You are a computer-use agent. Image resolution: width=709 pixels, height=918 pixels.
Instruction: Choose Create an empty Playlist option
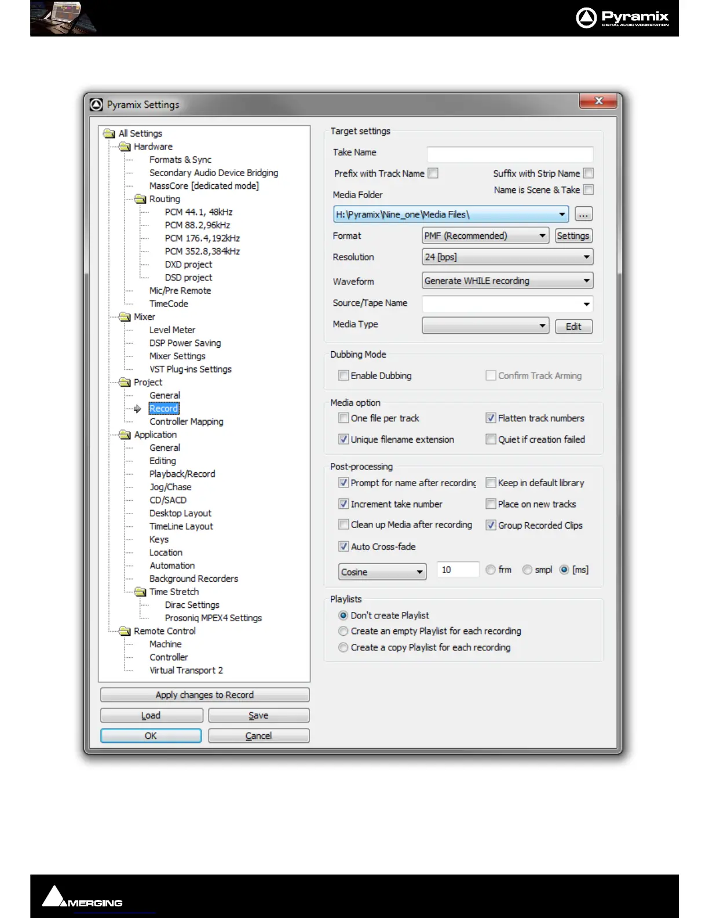[343, 631]
